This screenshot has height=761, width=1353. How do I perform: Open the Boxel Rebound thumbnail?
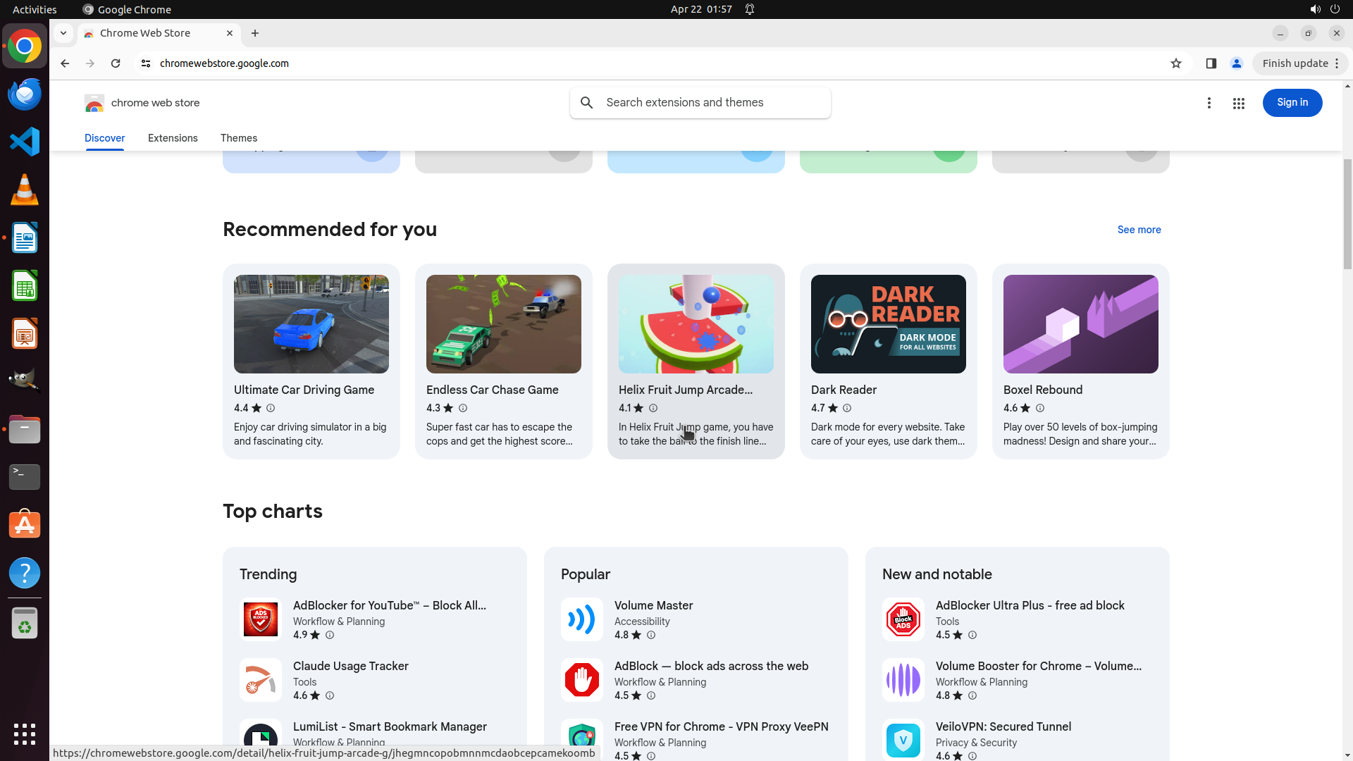tap(1080, 324)
